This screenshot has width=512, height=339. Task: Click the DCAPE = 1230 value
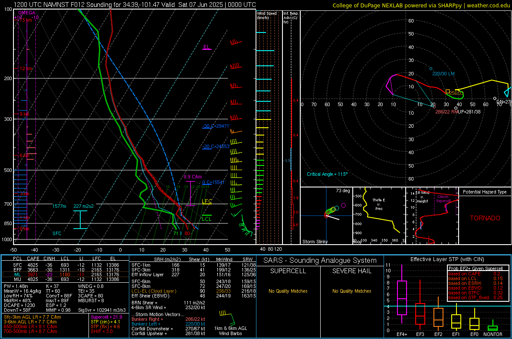point(20,305)
